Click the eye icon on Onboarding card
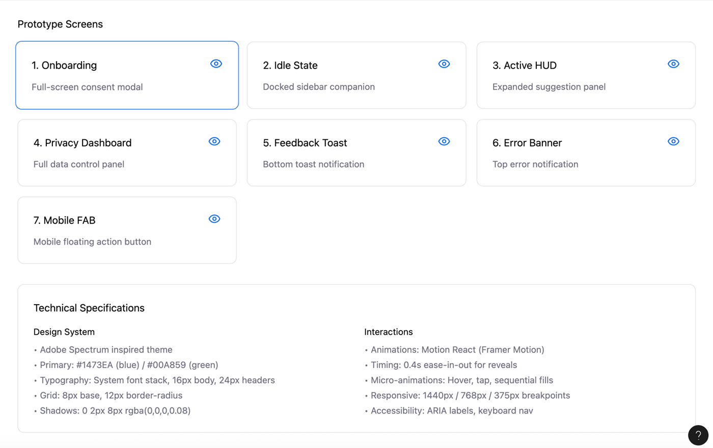The width and height of the screenshot is (713, 448). [216, 64]
